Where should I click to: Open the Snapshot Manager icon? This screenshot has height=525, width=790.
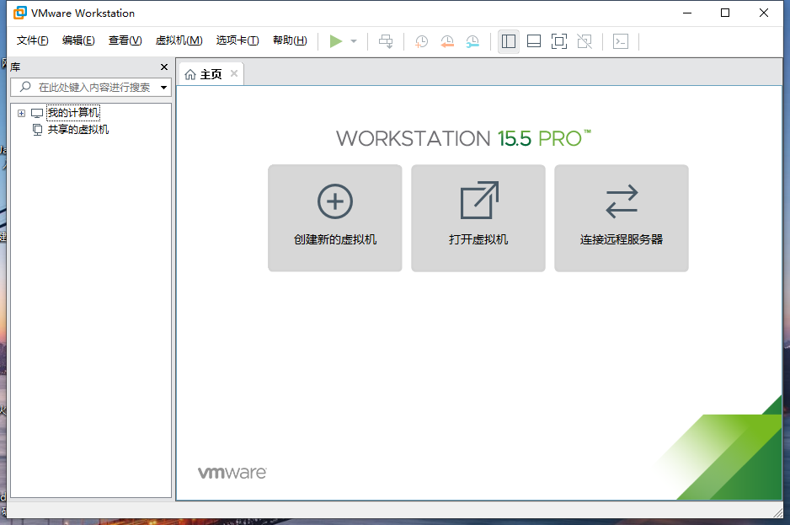472,41
